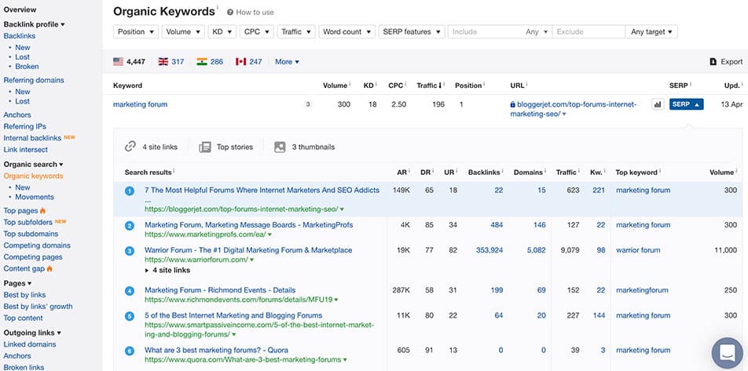This screenshot has height=371, width=748.
Task: Open the chart icon beside SERP button
Action: (x=657, y=104)
